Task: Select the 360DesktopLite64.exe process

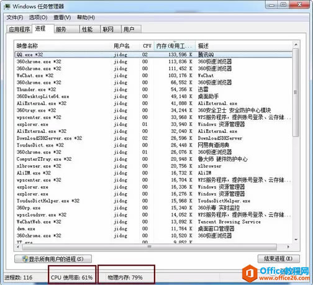Action: tap(153, 96)
